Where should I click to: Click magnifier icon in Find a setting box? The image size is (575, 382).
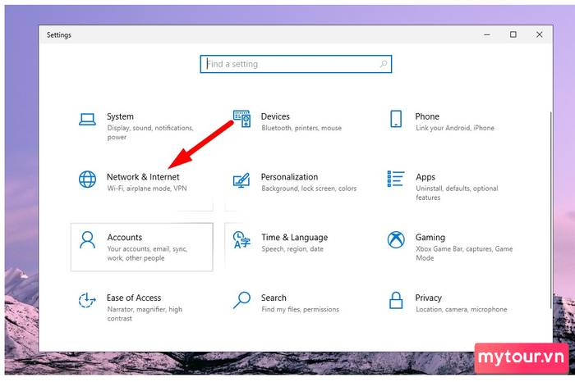pyautogui.click(x=384, y=64)
